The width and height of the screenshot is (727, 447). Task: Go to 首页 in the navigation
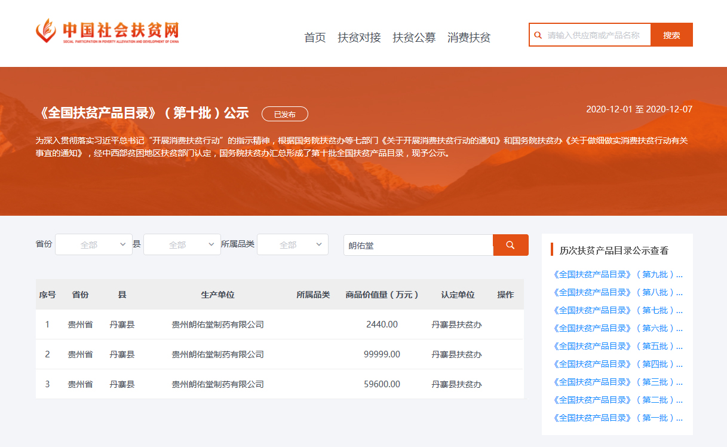click(x=315, y=38)
